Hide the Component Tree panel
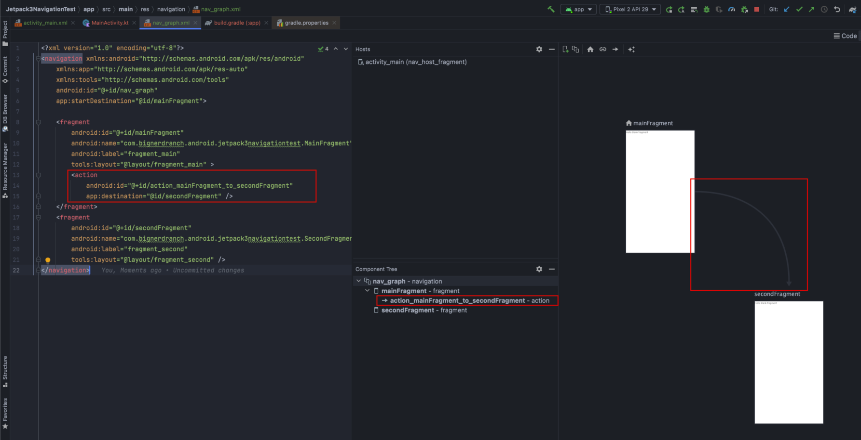The height and width of the screenshot is (440, 861). coord(552,269)
